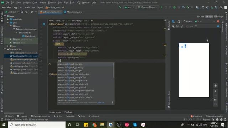The width and height of the screenshot is (228, 128).
Task: Open the Pixel device dropdown in preview
Action: click(x=188, y=21)
